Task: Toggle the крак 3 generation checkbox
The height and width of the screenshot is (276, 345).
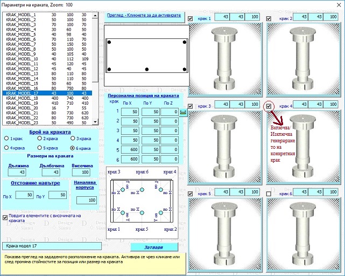Action: click(x=191, y=107)
